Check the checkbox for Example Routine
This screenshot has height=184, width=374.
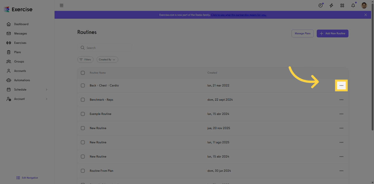click(83, 114)
